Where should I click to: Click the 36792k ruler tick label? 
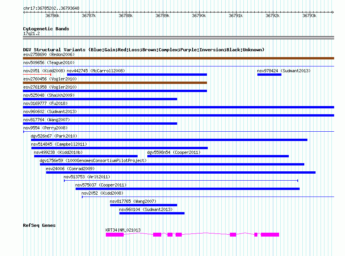click(x=273, y=16)
